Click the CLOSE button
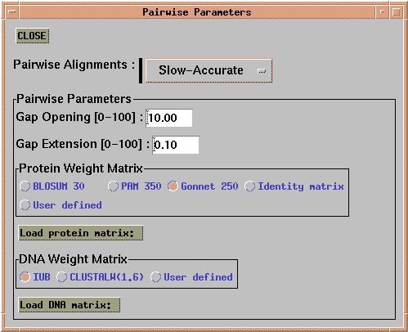The height and width of the screenshot is (332, 408). coord(33,36)
